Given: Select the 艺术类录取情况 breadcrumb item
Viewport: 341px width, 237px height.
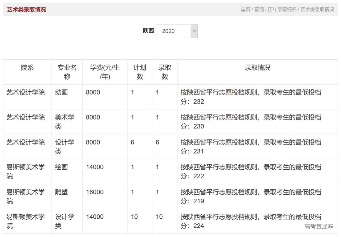Looking at the screenshot, I should pos(317,9).
